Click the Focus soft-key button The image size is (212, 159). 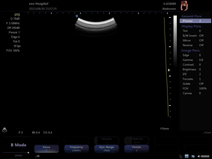click(x=47, y=149)
